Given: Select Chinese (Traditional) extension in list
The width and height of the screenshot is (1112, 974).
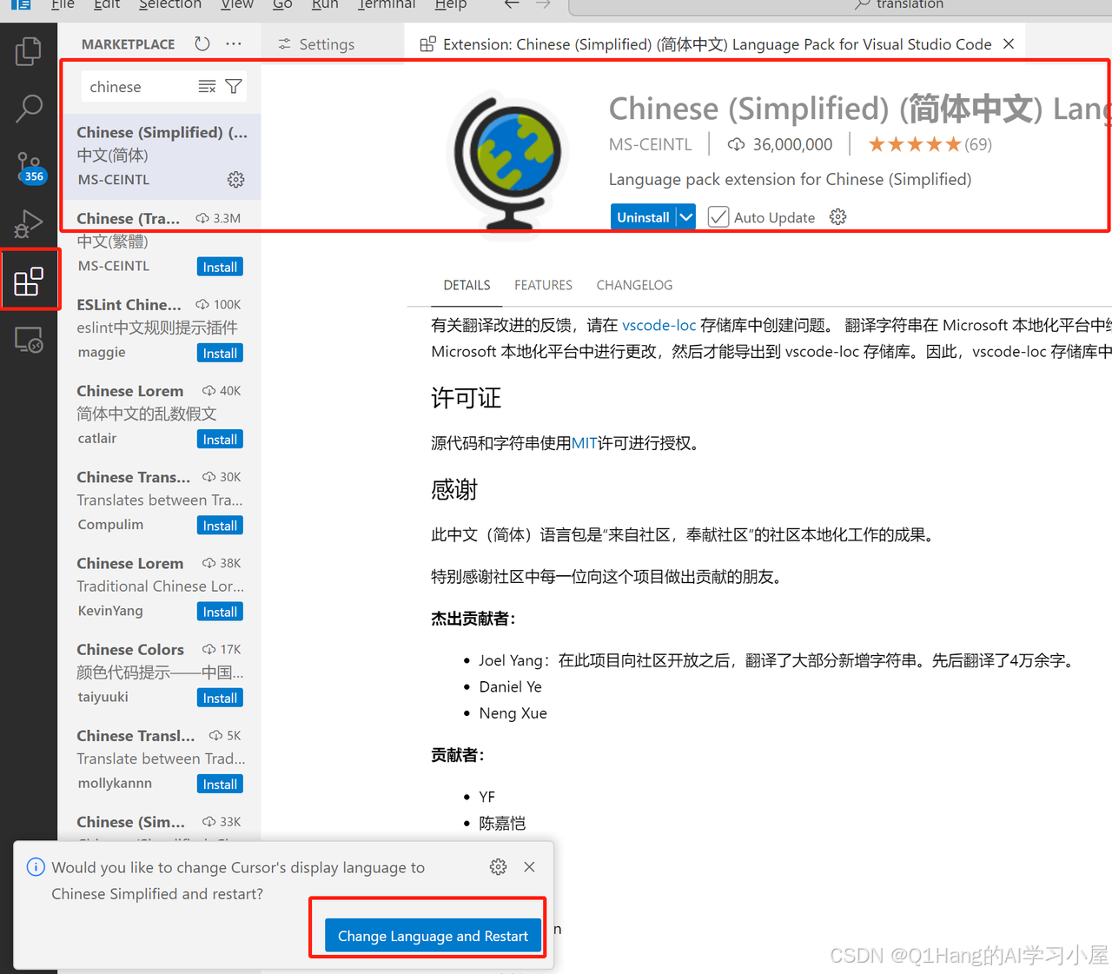Looking at the screenshot, I should pos(160,242).
